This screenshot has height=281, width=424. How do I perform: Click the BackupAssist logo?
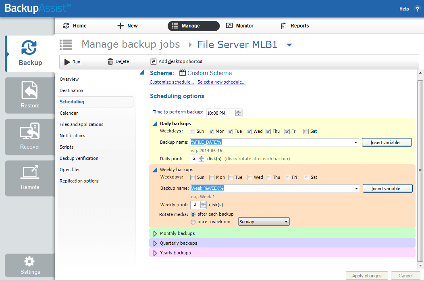click(x=38, y=8)
